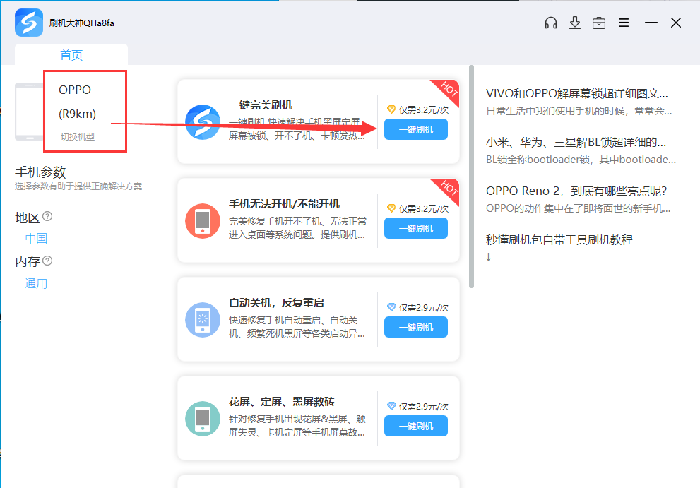Image resolution: width=700 pixels, height=488 pixels.
Task: Click the 自动关机 loading phone icon
Action: pyautogui.click(x=203, y=320)
